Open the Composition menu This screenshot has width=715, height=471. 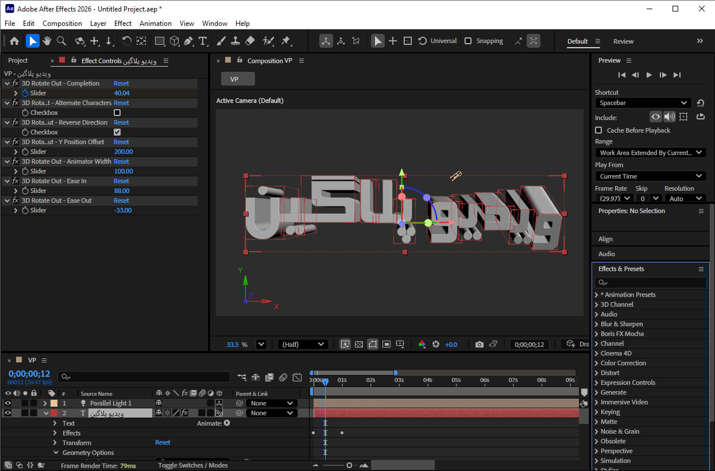click(x=62, y=23)
